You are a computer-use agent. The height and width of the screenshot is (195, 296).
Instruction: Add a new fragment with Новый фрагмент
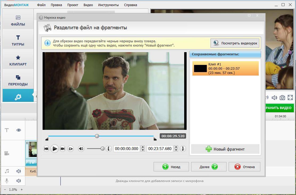[x=225, y=149]
